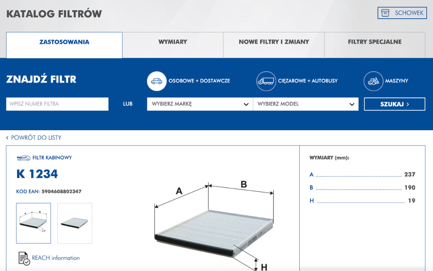The height and width of the screenshot is (271, 433).
Task: Select the second filter thumbnail
Action: [x=74, y=223]
